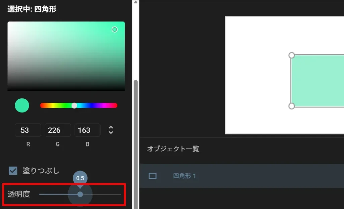Click the 透明度 slider thumb

click(x=80, y=194)
